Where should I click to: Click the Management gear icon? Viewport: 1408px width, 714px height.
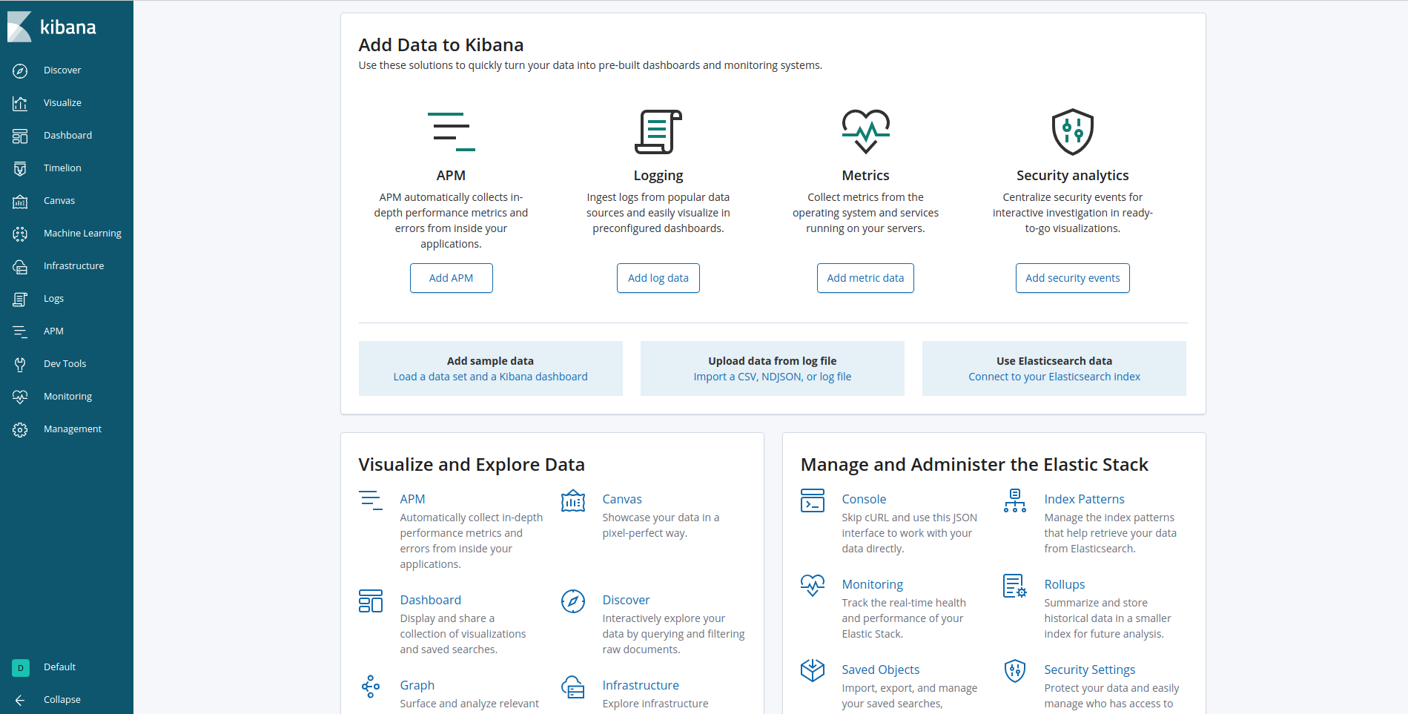pyautogui.click(x=20, y=429)
